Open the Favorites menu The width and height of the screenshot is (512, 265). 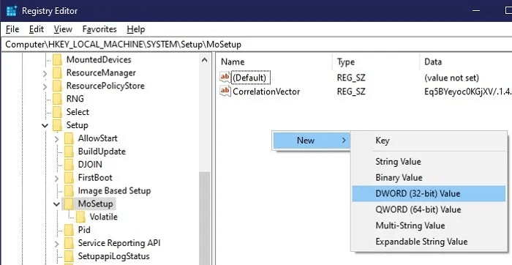tap(99, 29)
